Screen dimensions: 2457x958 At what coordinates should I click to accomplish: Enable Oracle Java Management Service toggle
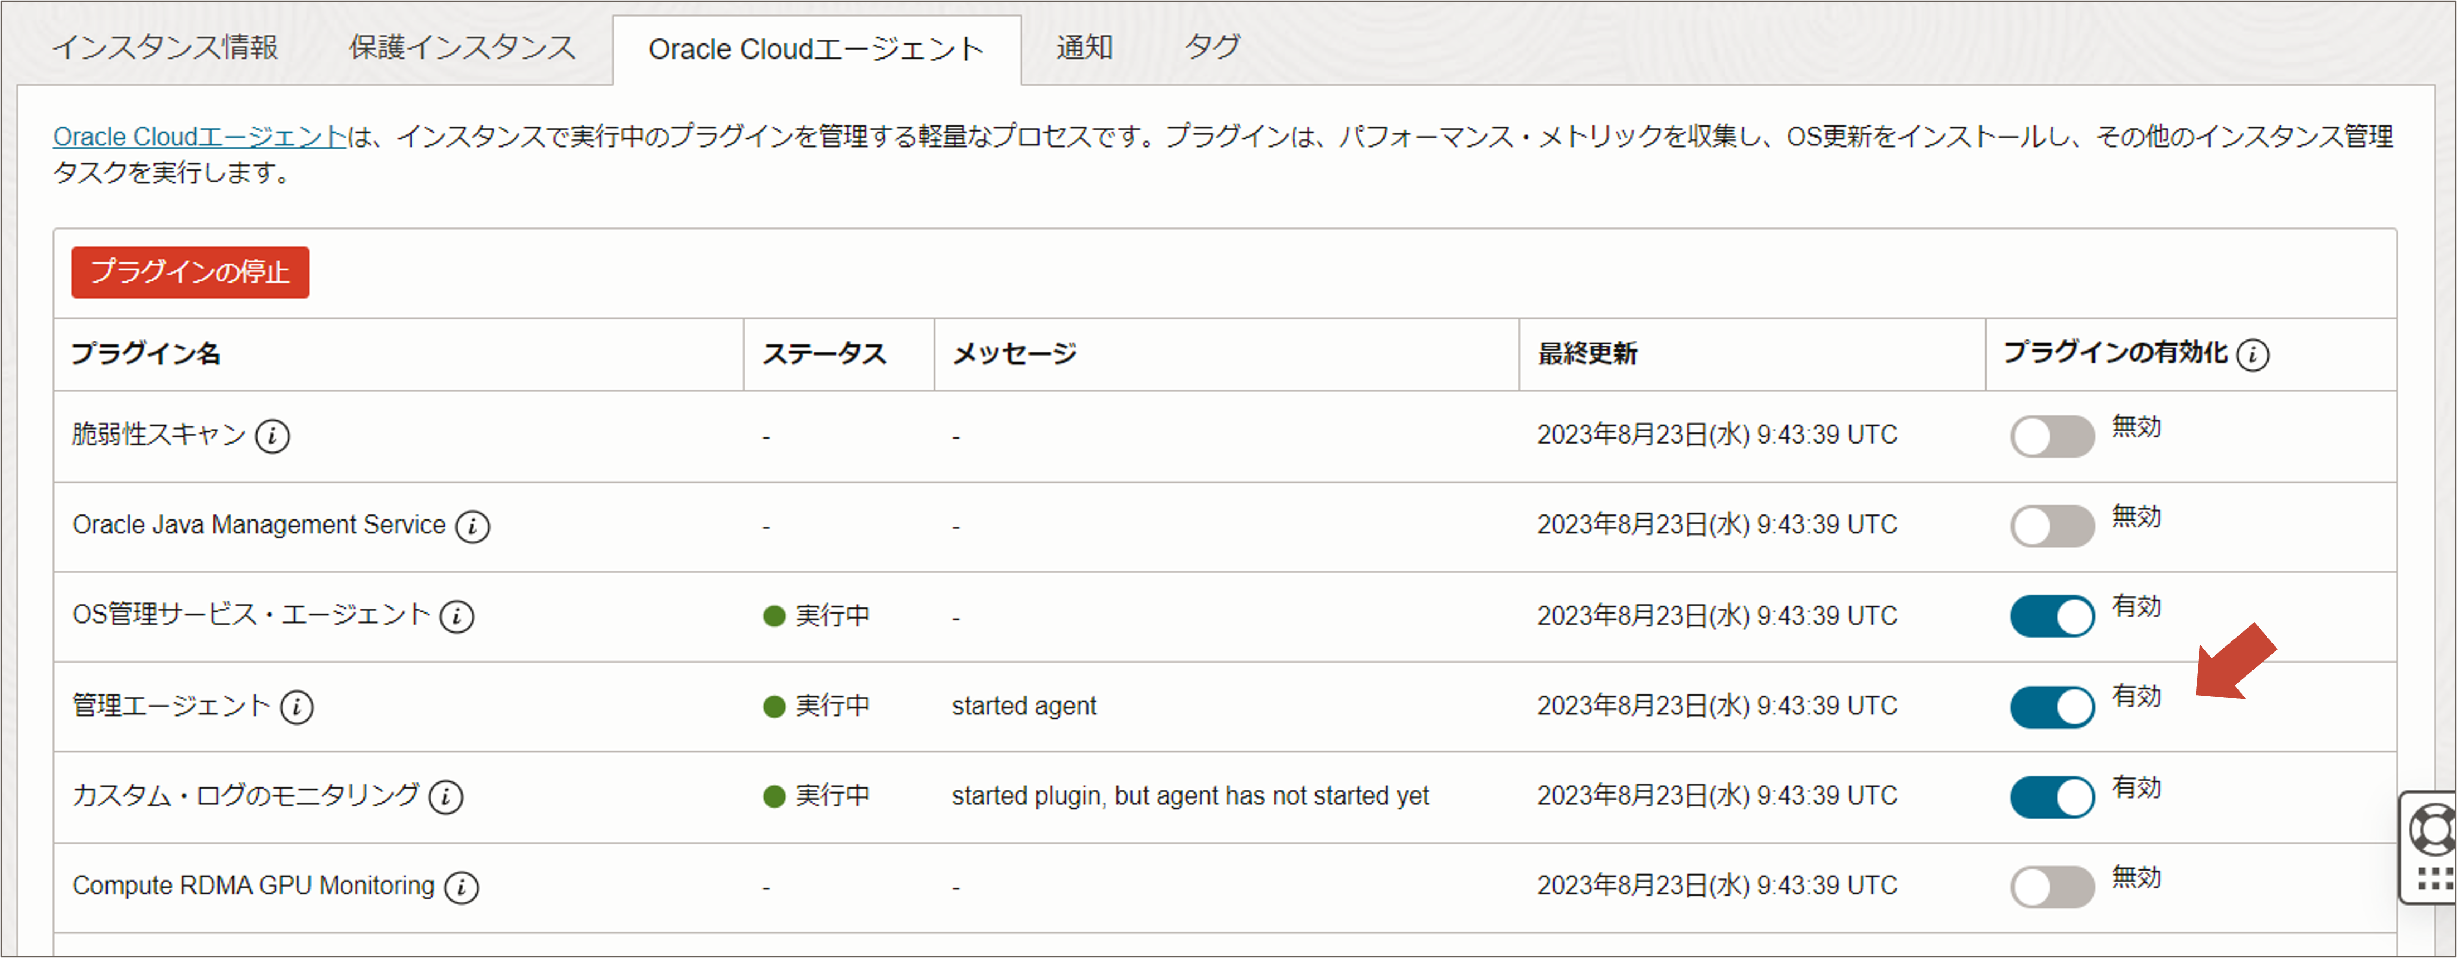click(2052, 526)
